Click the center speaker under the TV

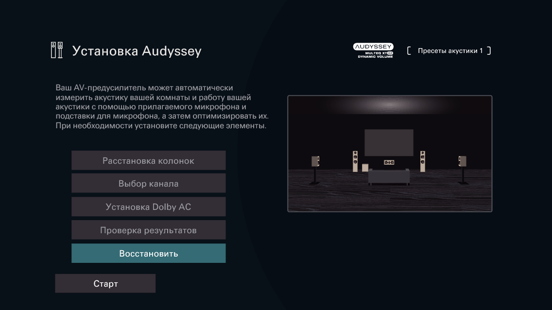tap(389, 162)
